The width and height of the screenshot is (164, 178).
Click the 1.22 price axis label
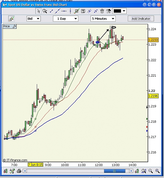pos(152,91)
